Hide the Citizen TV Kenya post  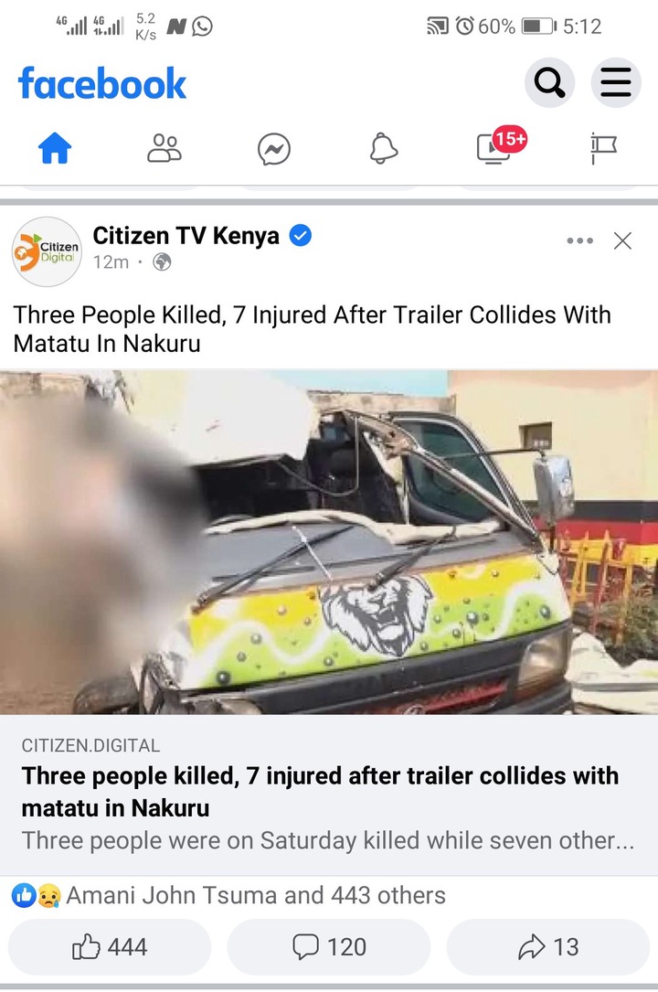point(622,240)
